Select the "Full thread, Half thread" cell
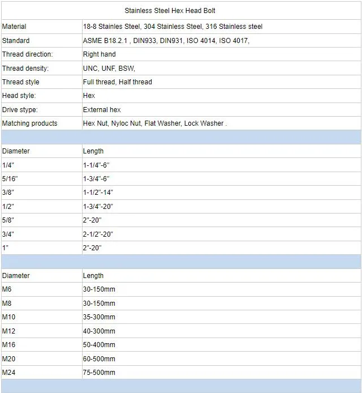 117,82
